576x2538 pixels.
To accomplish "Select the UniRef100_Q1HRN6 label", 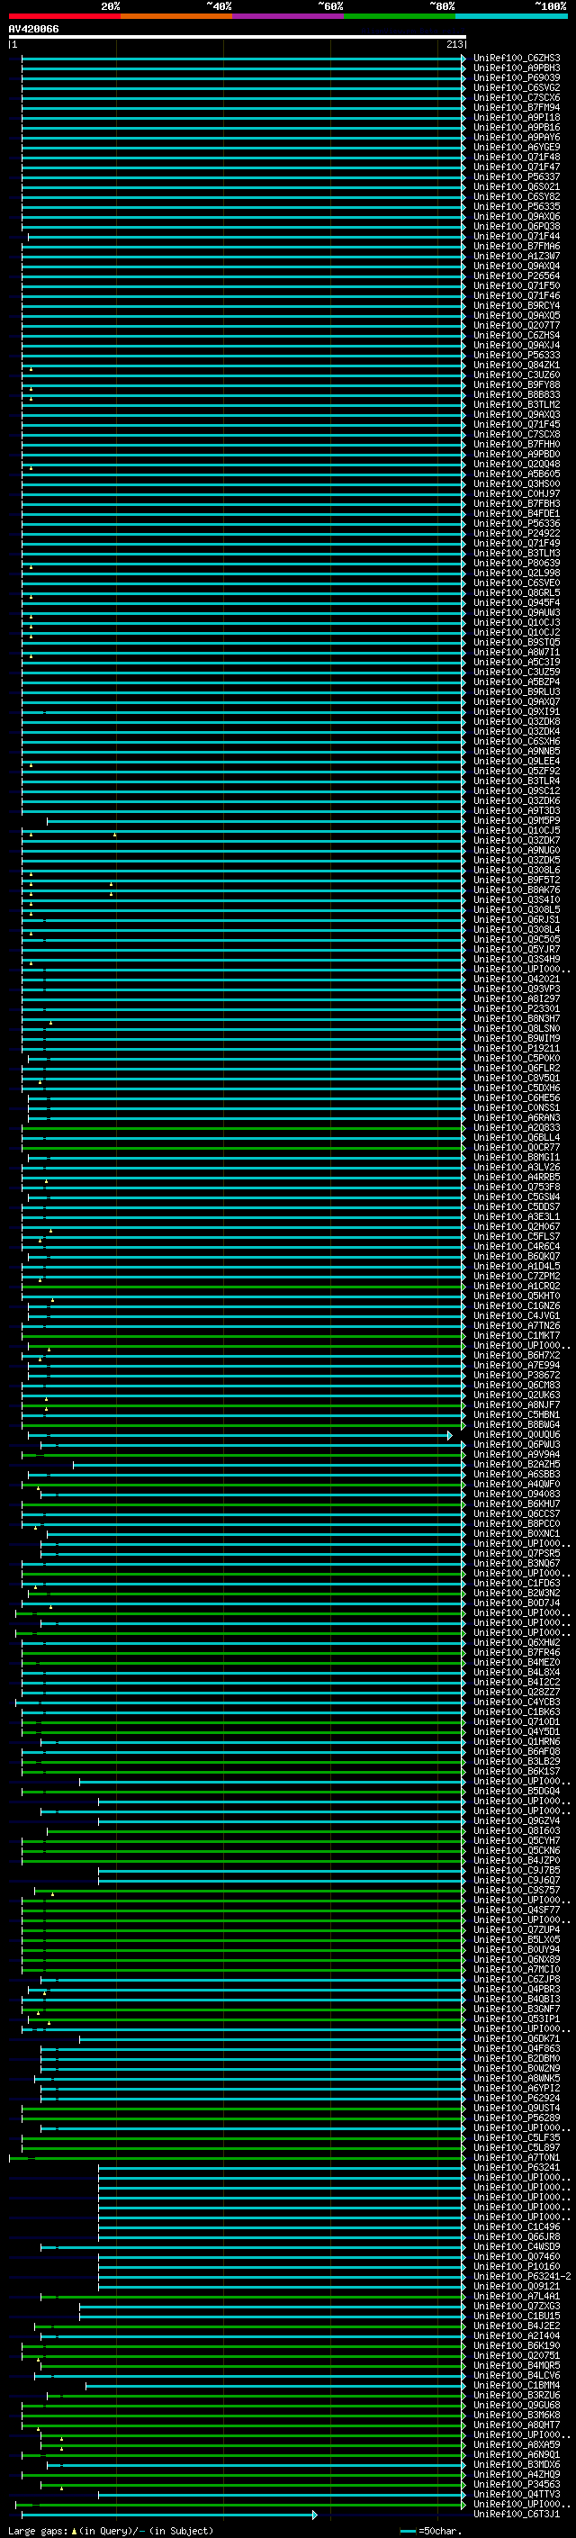I will pos(517,1742).
